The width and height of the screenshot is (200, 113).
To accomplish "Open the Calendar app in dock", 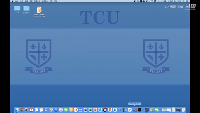I will [31, 110].
